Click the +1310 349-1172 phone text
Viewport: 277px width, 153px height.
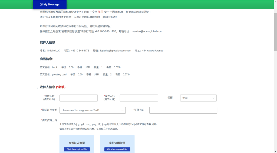[x=80, y=51]
